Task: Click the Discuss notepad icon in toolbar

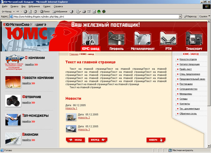Action: [x=94, y=12]
